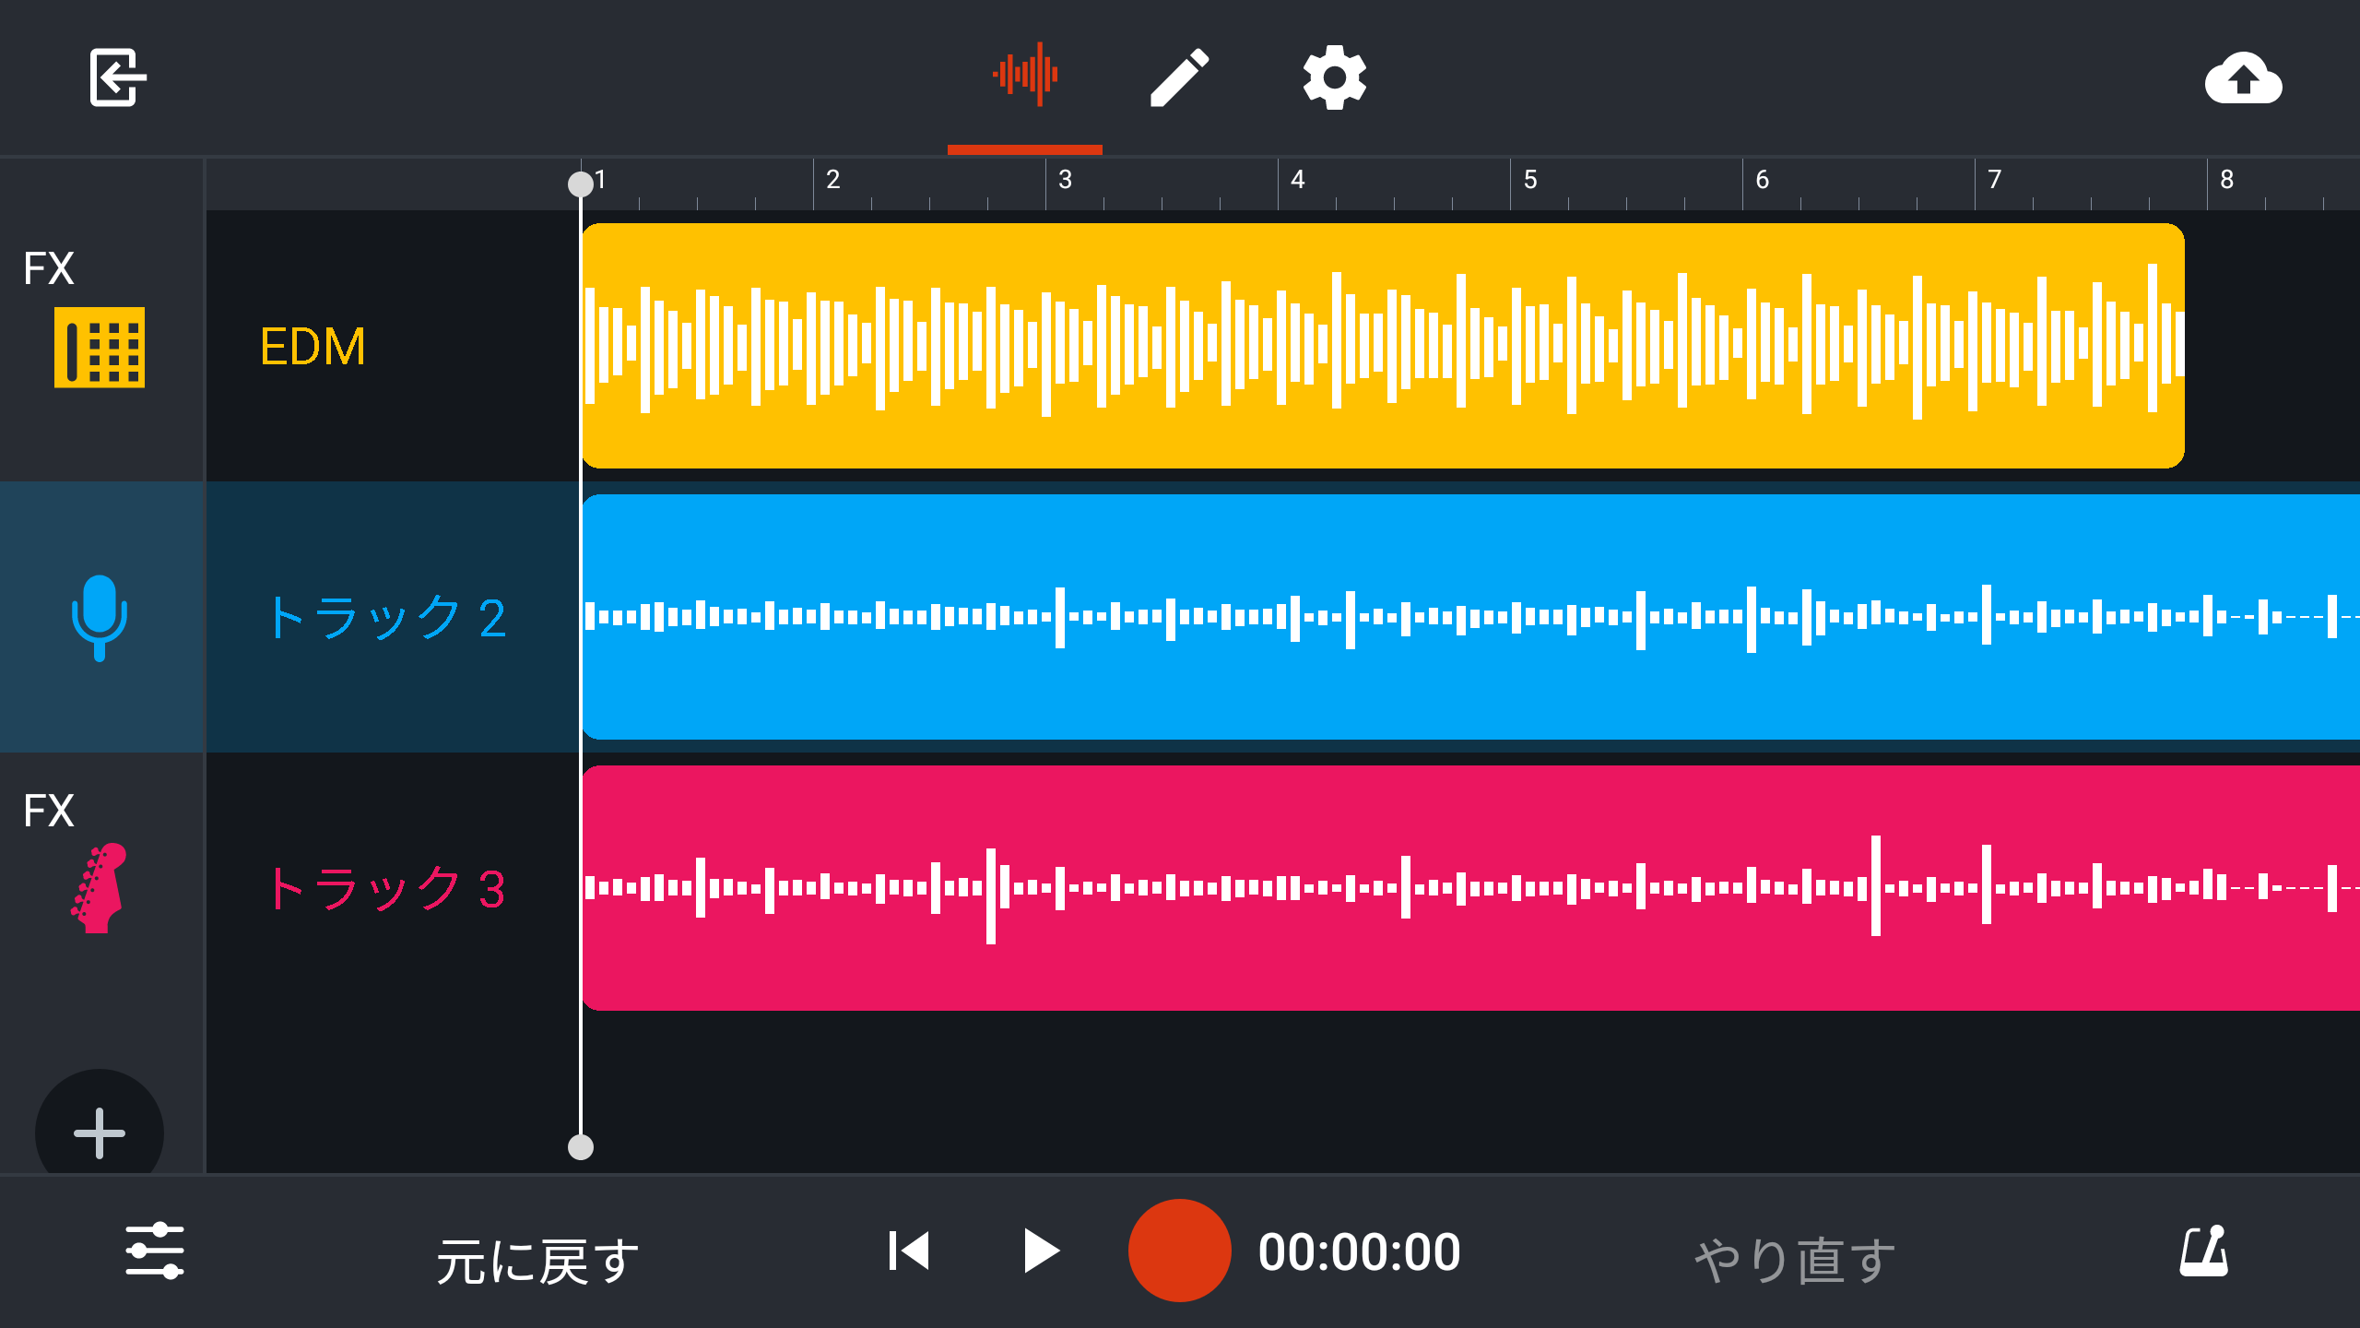This screenshot has width=2360, height=1328.
Task: Select the pink トラック 3 audio clip
Action: click(1471, 888)
